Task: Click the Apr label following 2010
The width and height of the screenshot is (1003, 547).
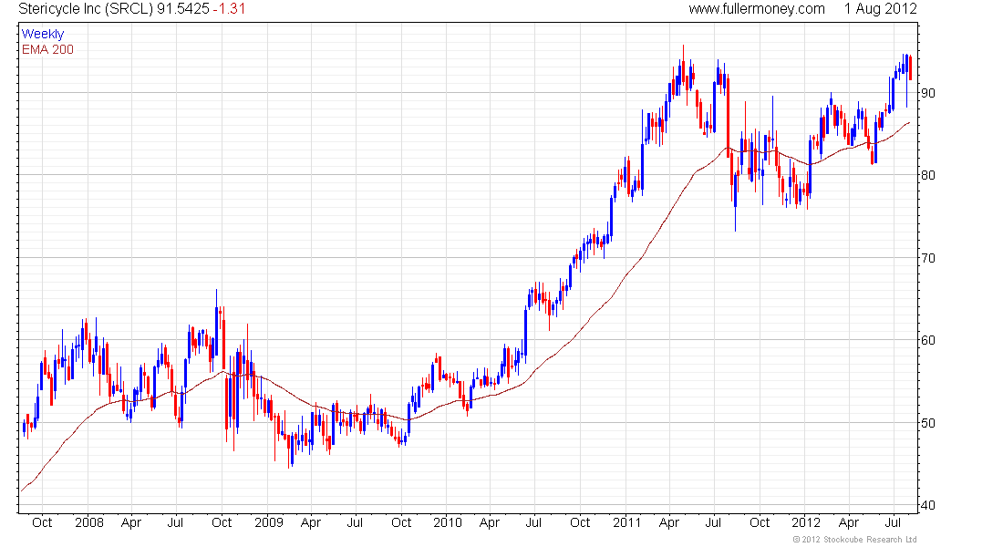Action: (x=490, y=522)
